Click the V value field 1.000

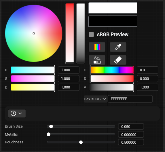click(x=147, y=87)
